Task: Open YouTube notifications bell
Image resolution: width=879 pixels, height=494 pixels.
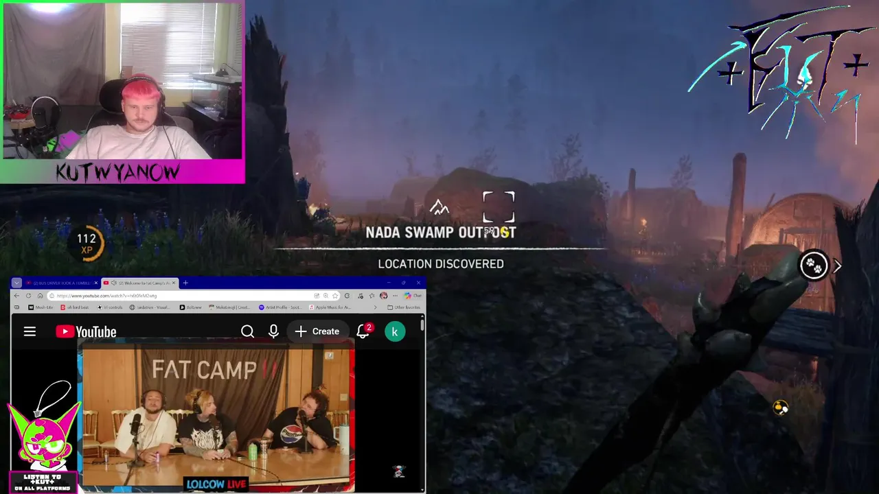Action: tap(363, 331)
